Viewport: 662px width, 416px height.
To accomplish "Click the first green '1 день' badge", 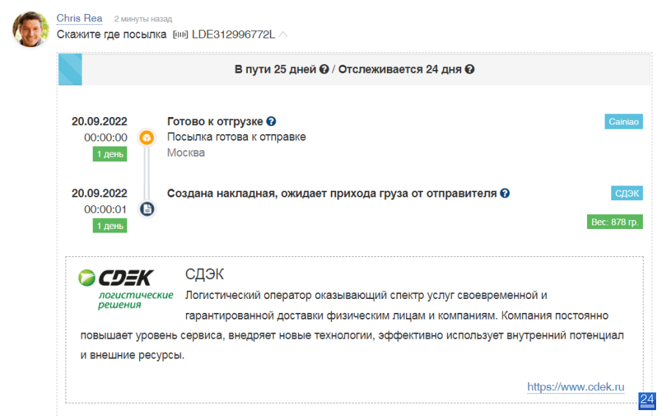I will click(x=110, y=155).
